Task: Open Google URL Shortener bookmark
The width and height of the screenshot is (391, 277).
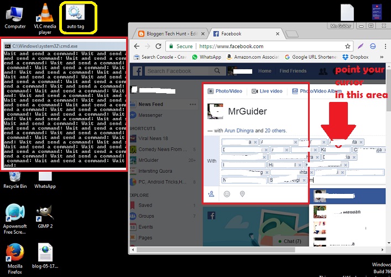Action: (311, 57)
